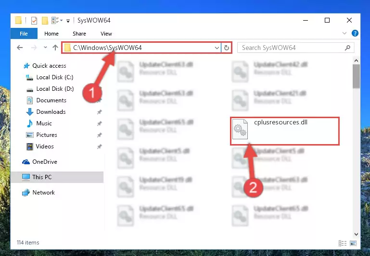Open the Customize Quick Access Toolbar arrow
Screen dimensions: 370x256
tap(68, 21)
